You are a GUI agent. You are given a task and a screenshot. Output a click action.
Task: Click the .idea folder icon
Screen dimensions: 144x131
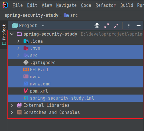click(x=26, y=41)
